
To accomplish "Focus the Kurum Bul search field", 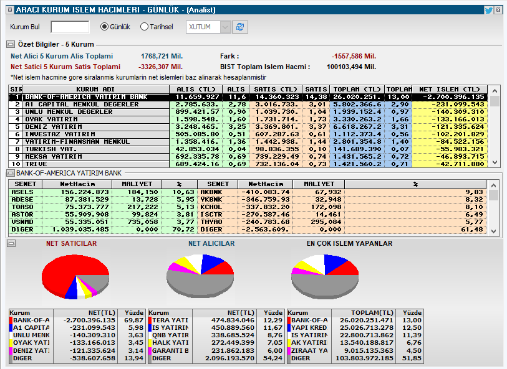I will [70, 27].
